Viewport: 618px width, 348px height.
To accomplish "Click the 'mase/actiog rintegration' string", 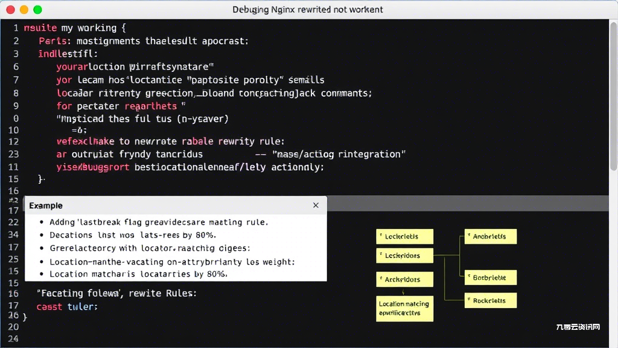I will click(339, 154).
